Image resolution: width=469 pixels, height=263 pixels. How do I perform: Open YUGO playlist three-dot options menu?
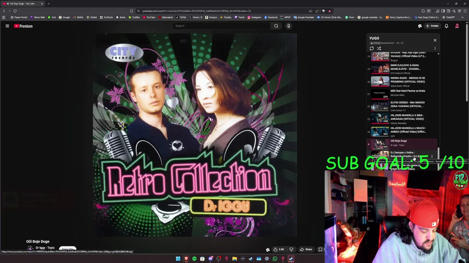[435, 48]
